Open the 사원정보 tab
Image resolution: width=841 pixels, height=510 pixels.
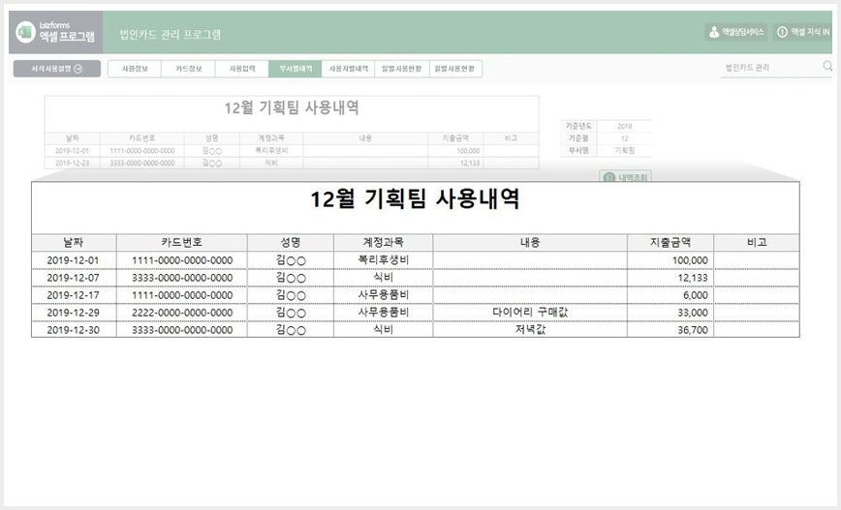pyautogui.click(x=135, y=69)
